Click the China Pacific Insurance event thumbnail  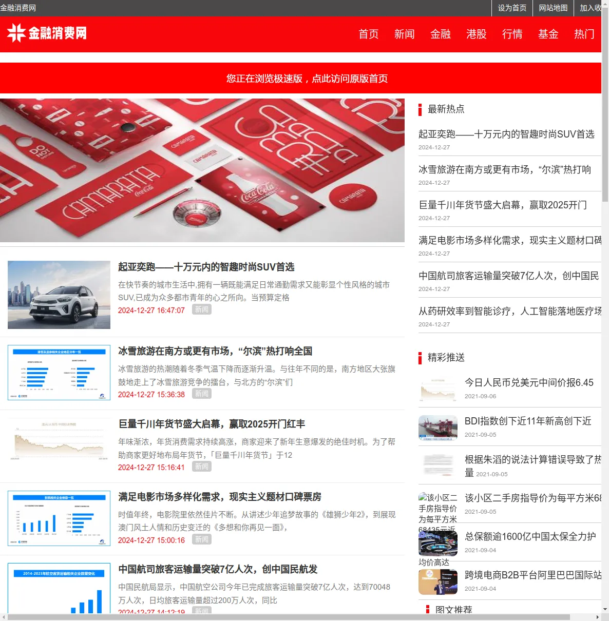438,544
